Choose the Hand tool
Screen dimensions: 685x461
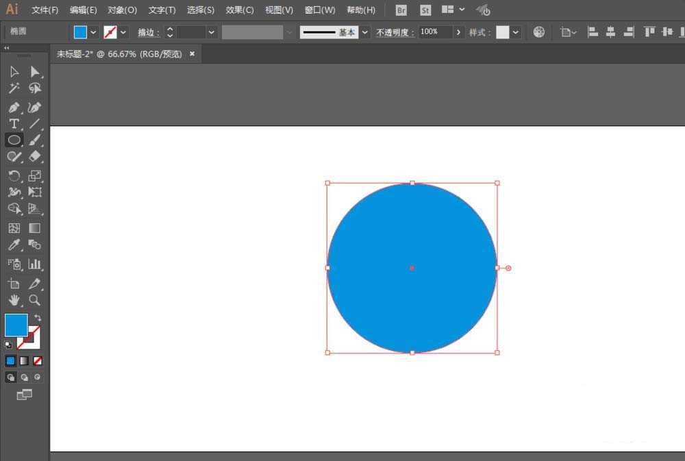point(14,300)
